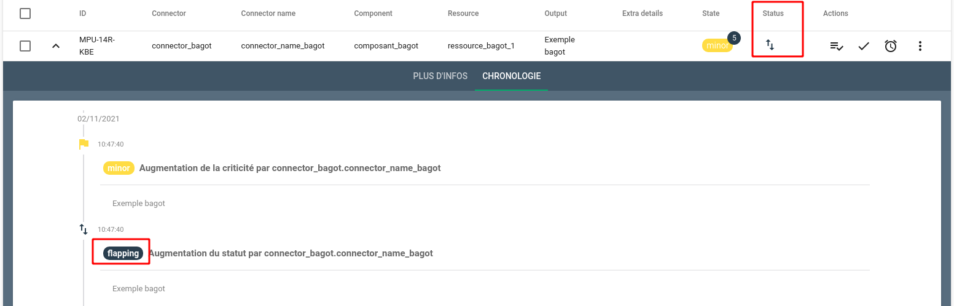Click the dark flapping label chip

[123, 253]
